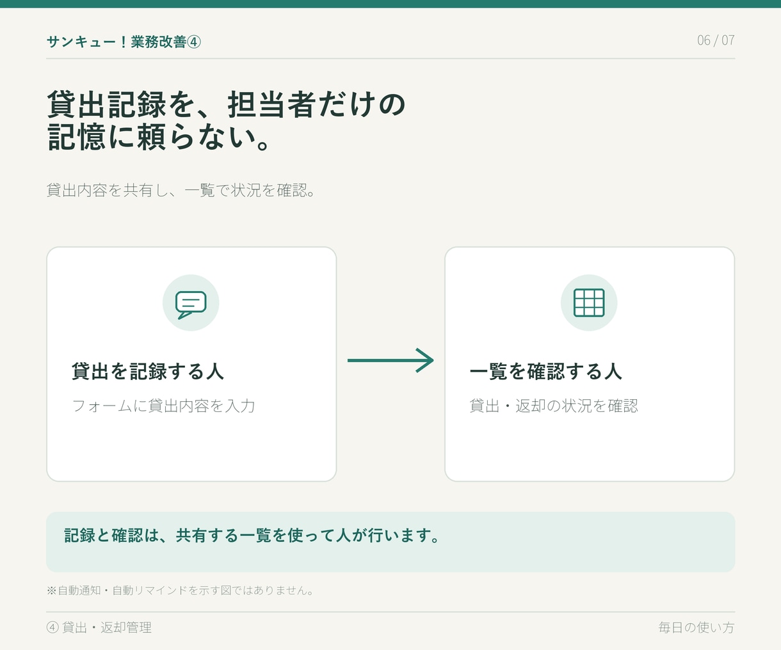Click the speech bubble form icon

[x=191, y=303]
